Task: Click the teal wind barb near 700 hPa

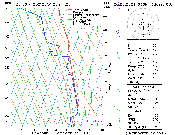Action: [118, 88]
